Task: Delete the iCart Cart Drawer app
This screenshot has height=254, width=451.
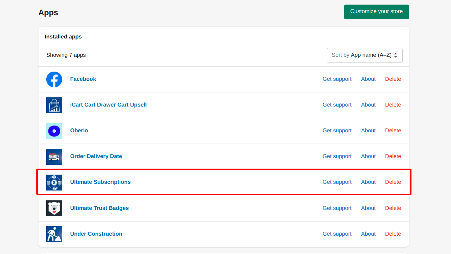Action: pyautogui.click(x=393, y=105)
